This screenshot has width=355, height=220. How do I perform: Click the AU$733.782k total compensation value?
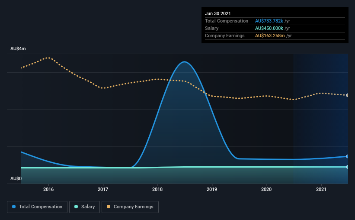[269, 21]
